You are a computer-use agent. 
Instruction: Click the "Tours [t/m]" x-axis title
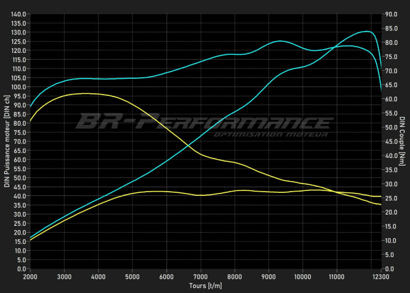(x=205, y=286)
